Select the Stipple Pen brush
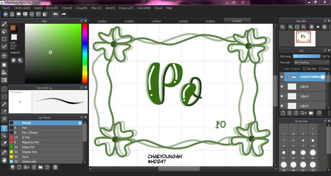 [46, 152]
